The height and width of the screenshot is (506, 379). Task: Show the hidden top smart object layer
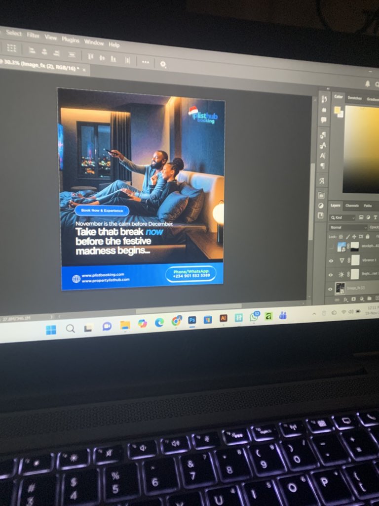click(x=331, y=247)
